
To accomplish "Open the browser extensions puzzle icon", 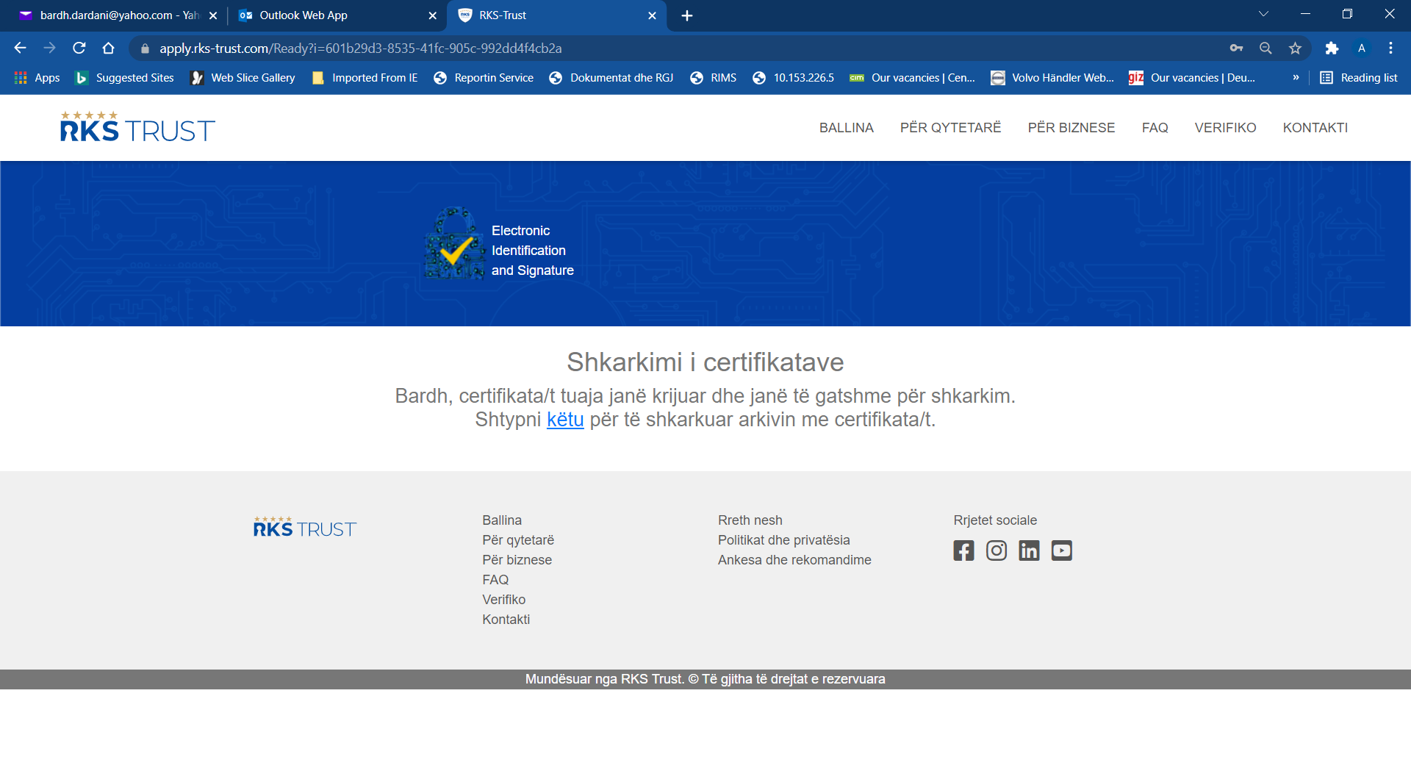I will [x=1332, y=48].
